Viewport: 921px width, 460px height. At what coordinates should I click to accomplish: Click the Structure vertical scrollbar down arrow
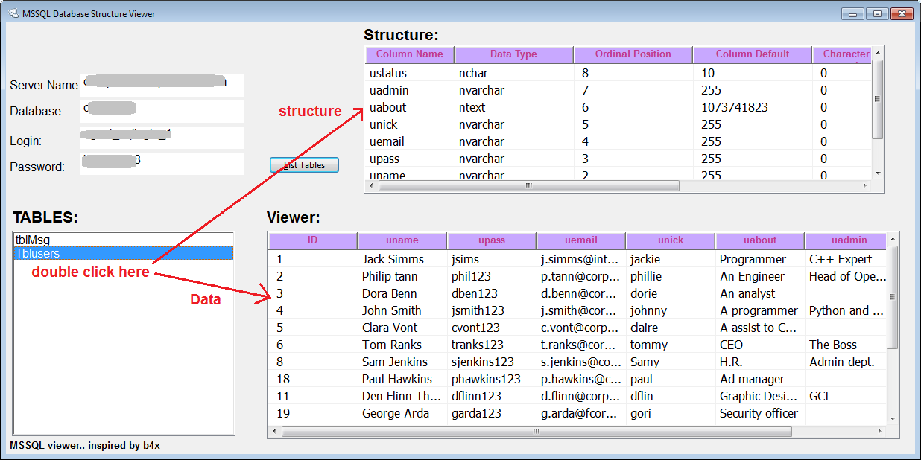[877, 173]
